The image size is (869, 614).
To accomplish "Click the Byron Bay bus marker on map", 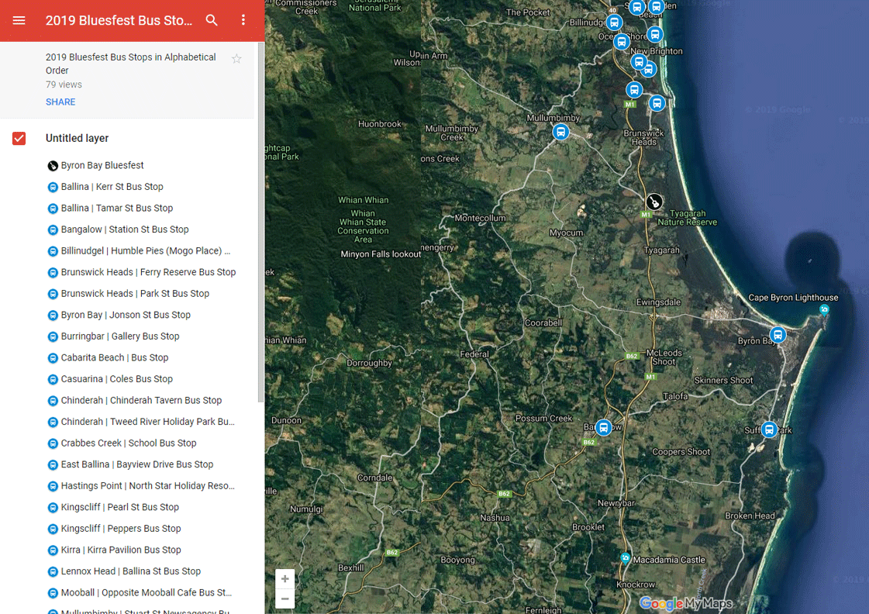I will (x=778, y=335).
